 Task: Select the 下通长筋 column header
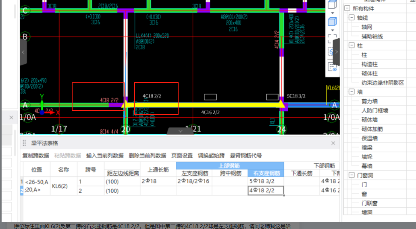click(x=302, y=173)
